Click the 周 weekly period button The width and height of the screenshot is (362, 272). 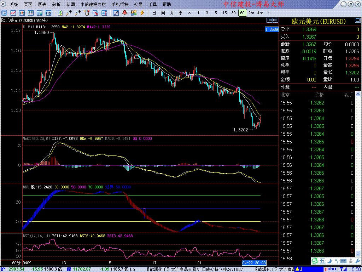point(163,13)
